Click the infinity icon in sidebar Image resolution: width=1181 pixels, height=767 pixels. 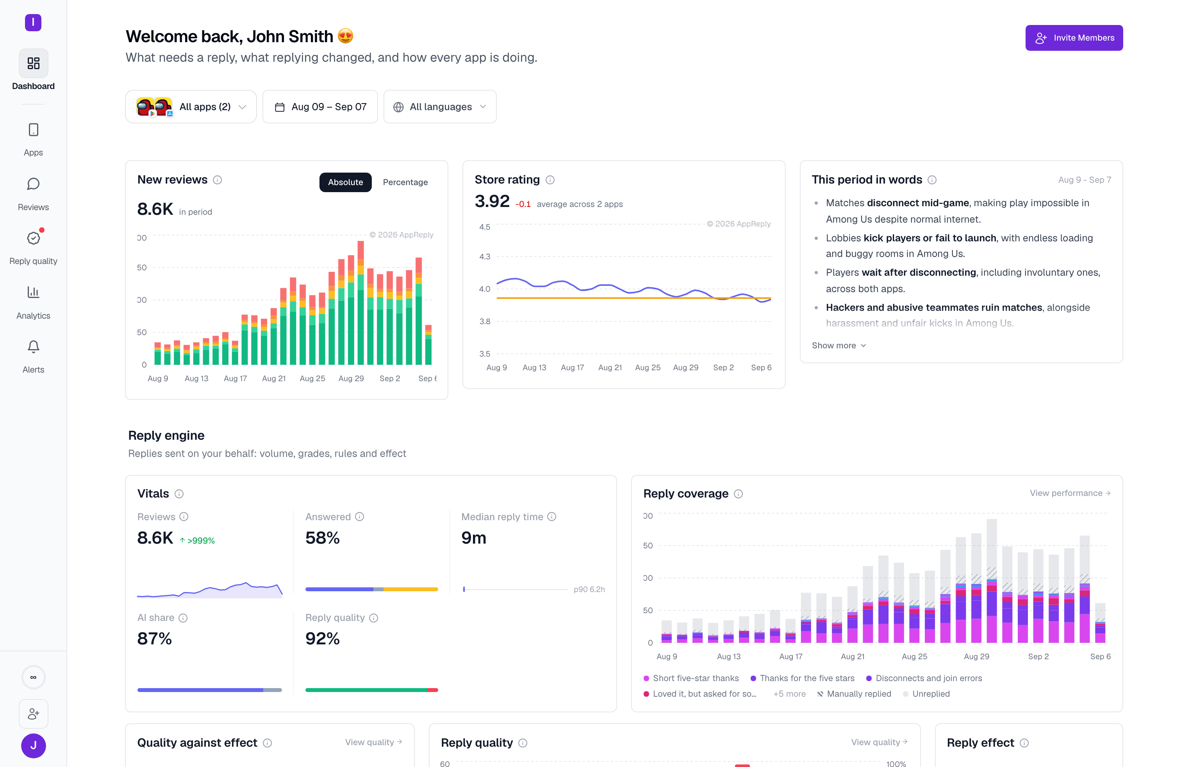coord(33,677)
